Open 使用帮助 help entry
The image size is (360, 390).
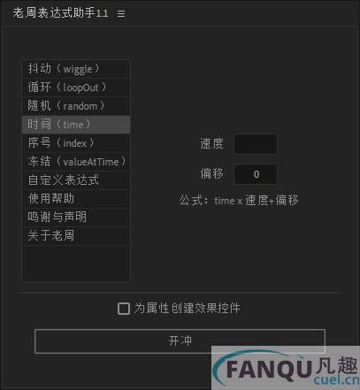[x=76, y=198]
